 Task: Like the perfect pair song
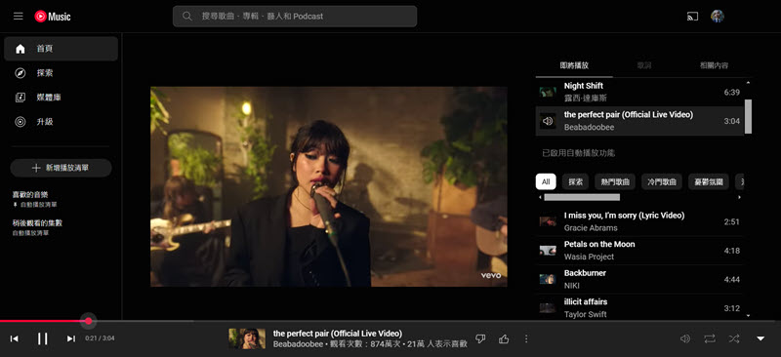[x=504, y=338]
